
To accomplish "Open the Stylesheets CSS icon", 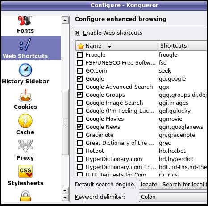I will coord(25,171).
